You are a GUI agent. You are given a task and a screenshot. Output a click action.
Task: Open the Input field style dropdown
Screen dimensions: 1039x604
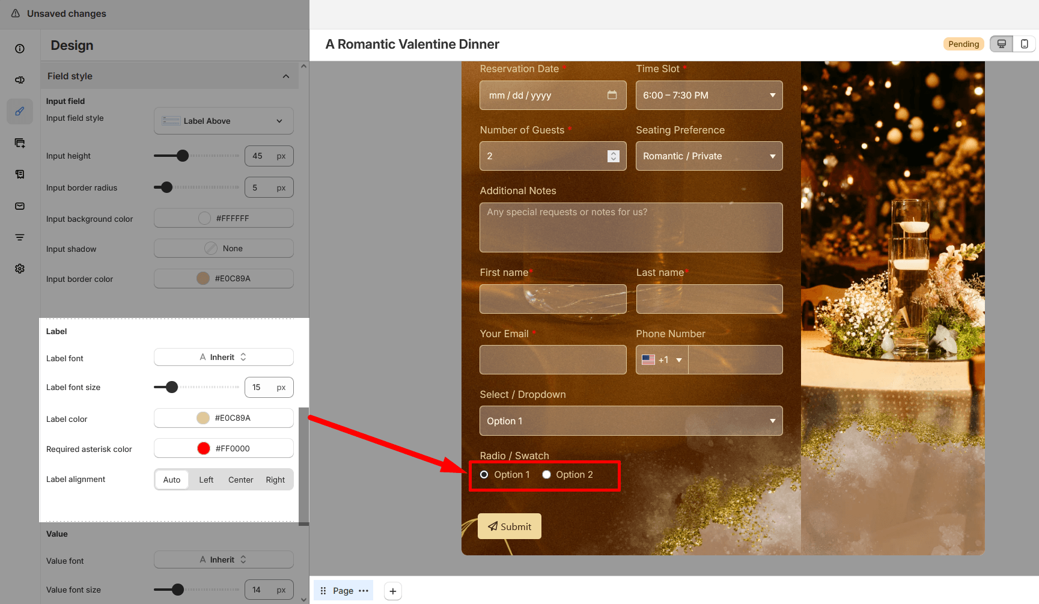pos(224,121)
